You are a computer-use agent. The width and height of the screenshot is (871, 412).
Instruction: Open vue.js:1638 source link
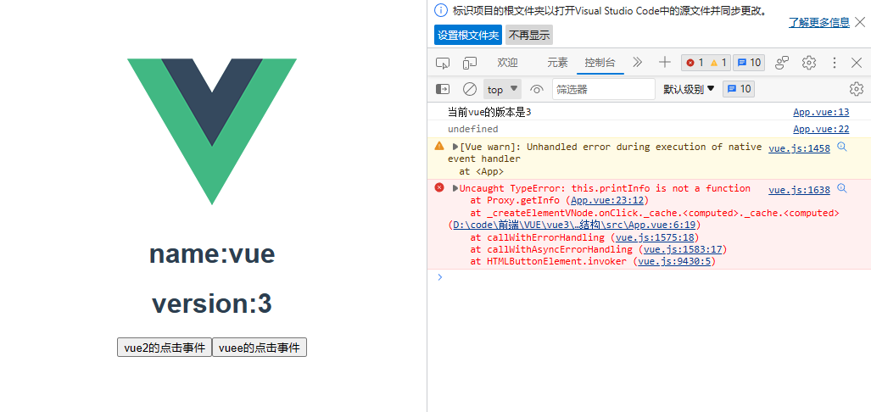(800, 190)
